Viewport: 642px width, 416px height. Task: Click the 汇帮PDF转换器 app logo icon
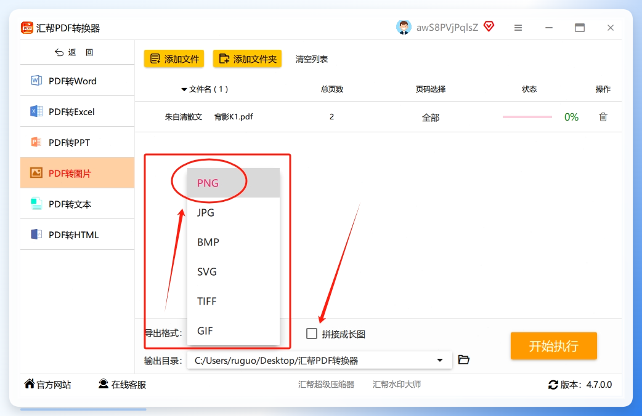point(27,28)
